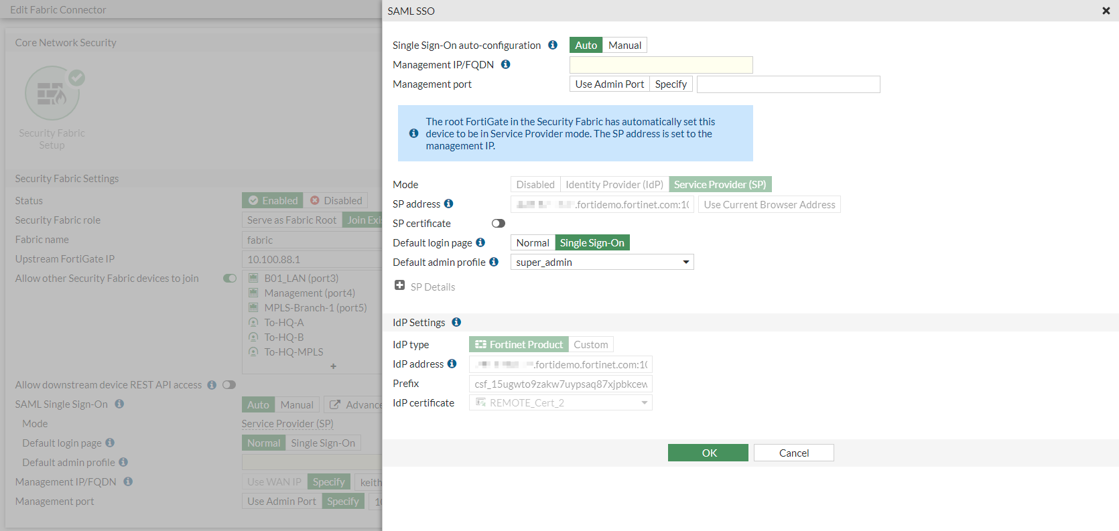Close the SAML SSO panel

click(x=1106, y=11)
